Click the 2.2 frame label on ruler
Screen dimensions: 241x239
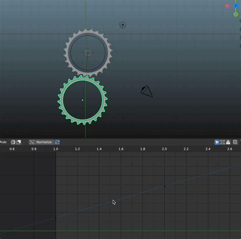click(x=186, y=149)
